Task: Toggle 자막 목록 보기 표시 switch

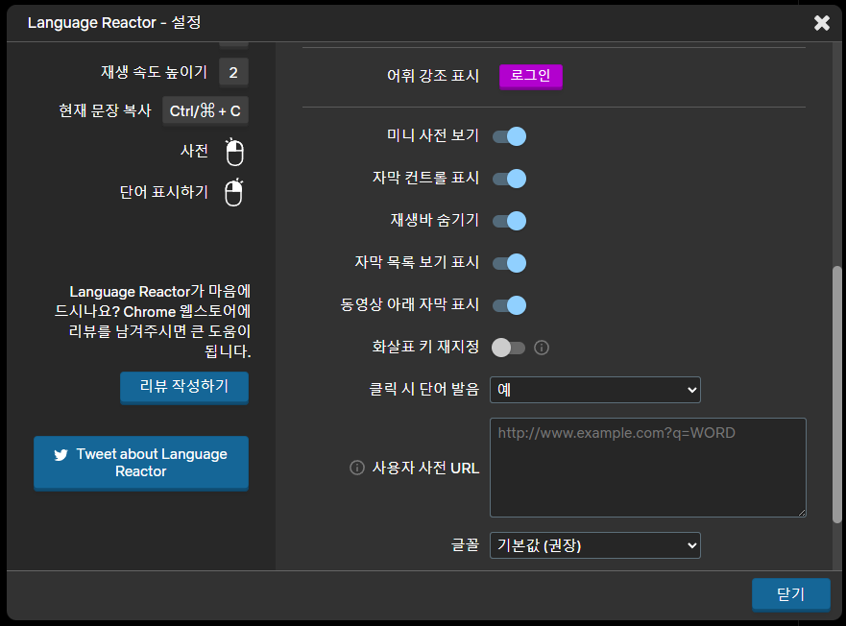Action: 509,263
